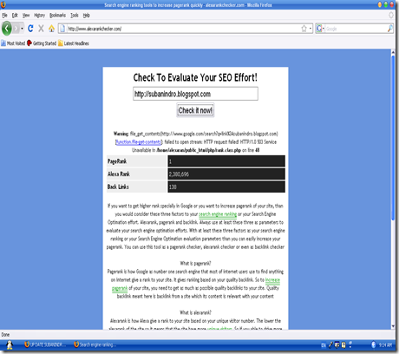Focus the Google search box
This screenshot has width=399, height=354.
356,29
